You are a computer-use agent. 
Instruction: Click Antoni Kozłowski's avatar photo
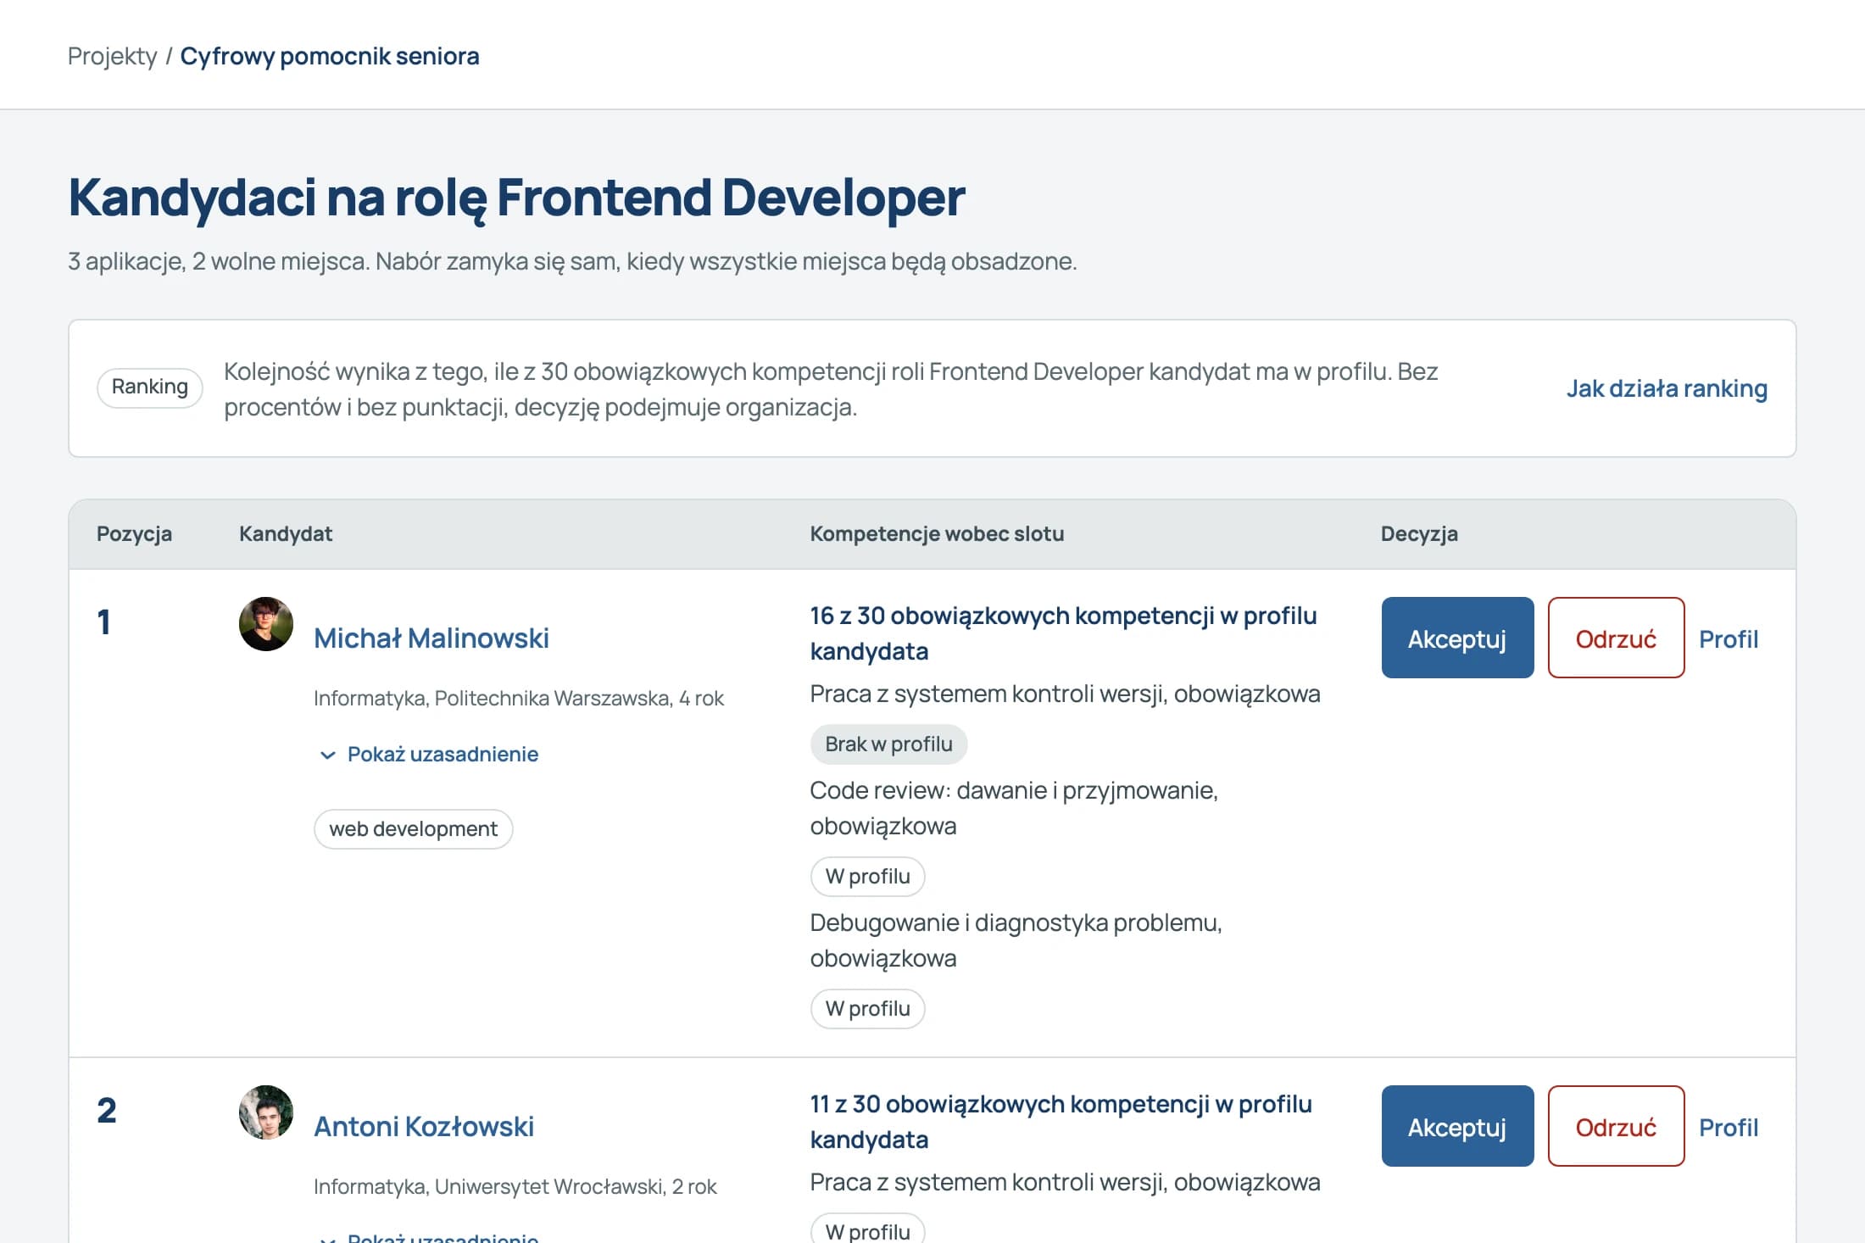point(266,1112)
